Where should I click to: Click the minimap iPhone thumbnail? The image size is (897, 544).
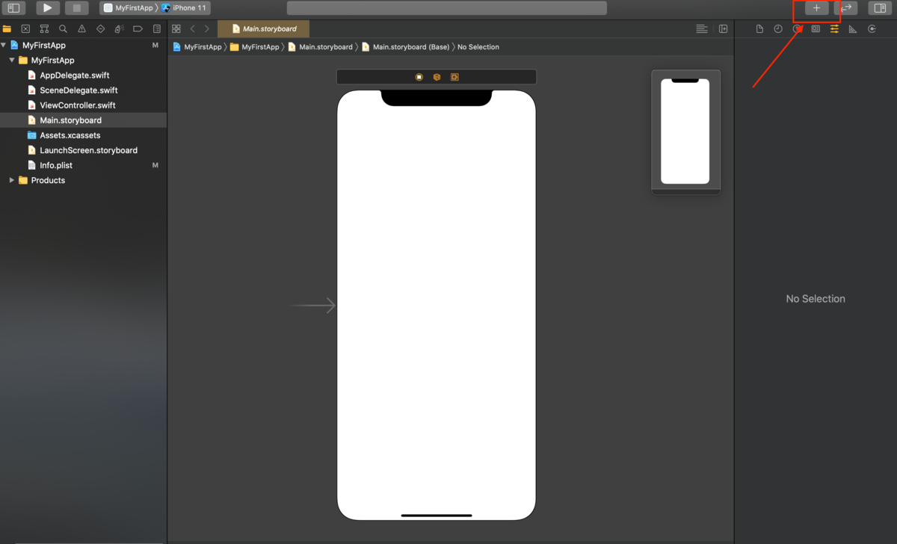[685, 132]
